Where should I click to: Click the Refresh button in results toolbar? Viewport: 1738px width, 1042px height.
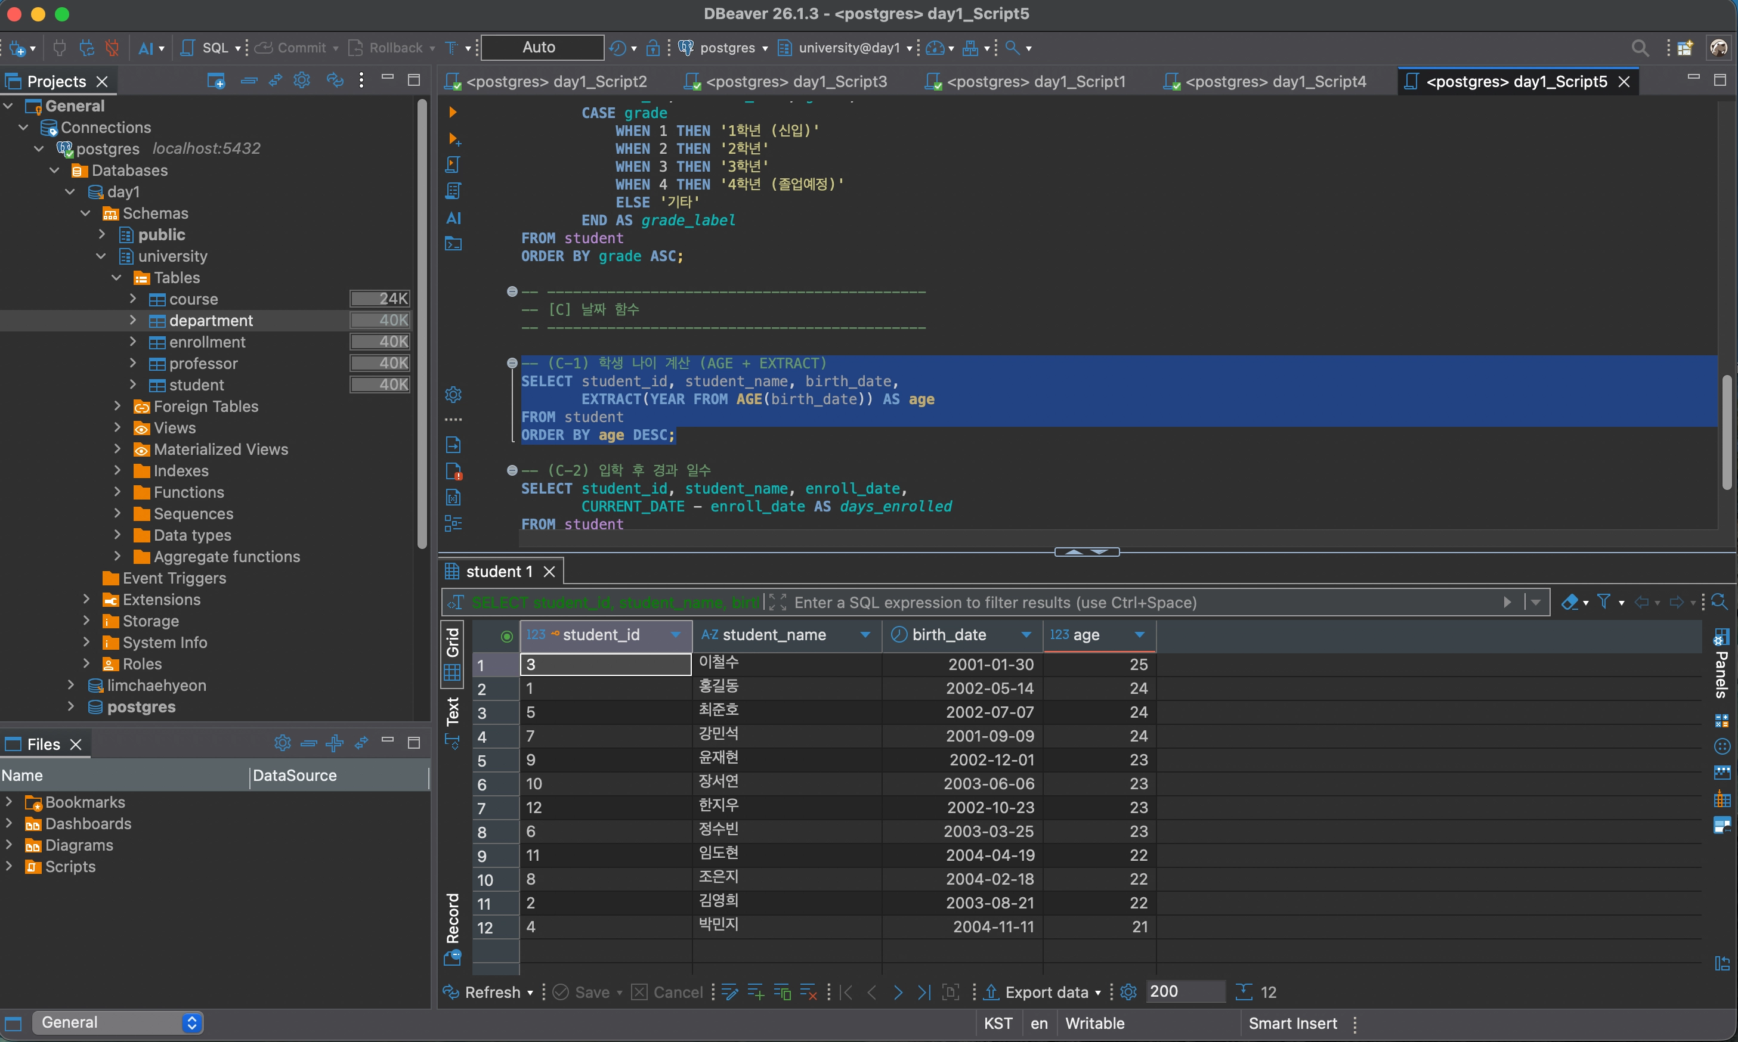(x=483, y=992)
